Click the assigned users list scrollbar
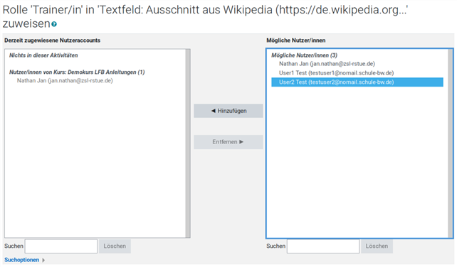Image resolution: width=457 pixels, height=267 pixels. tap(188, 143)
